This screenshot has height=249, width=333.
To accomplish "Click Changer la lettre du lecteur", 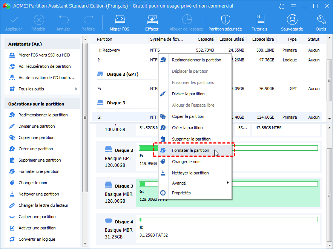I will 43,205.
